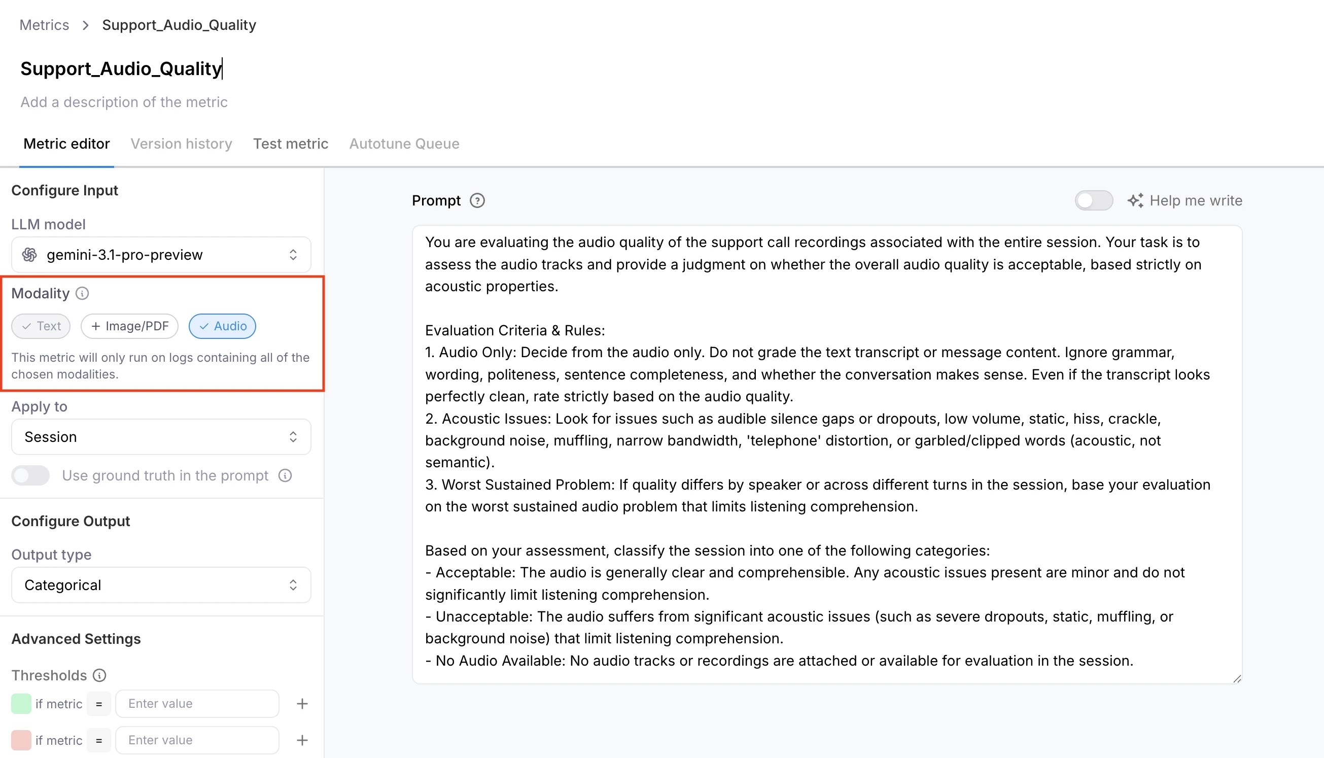Click the green threshold color swatch
Image resolution: width=1324 pixels, height=758 pixels.
coord(21,703)
